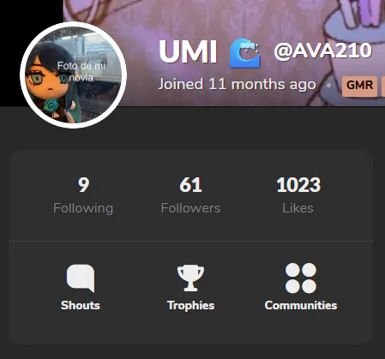This screenshot has width=385, height=359.
Task: Open the Likes label under 1023
Action: point(298,208)
